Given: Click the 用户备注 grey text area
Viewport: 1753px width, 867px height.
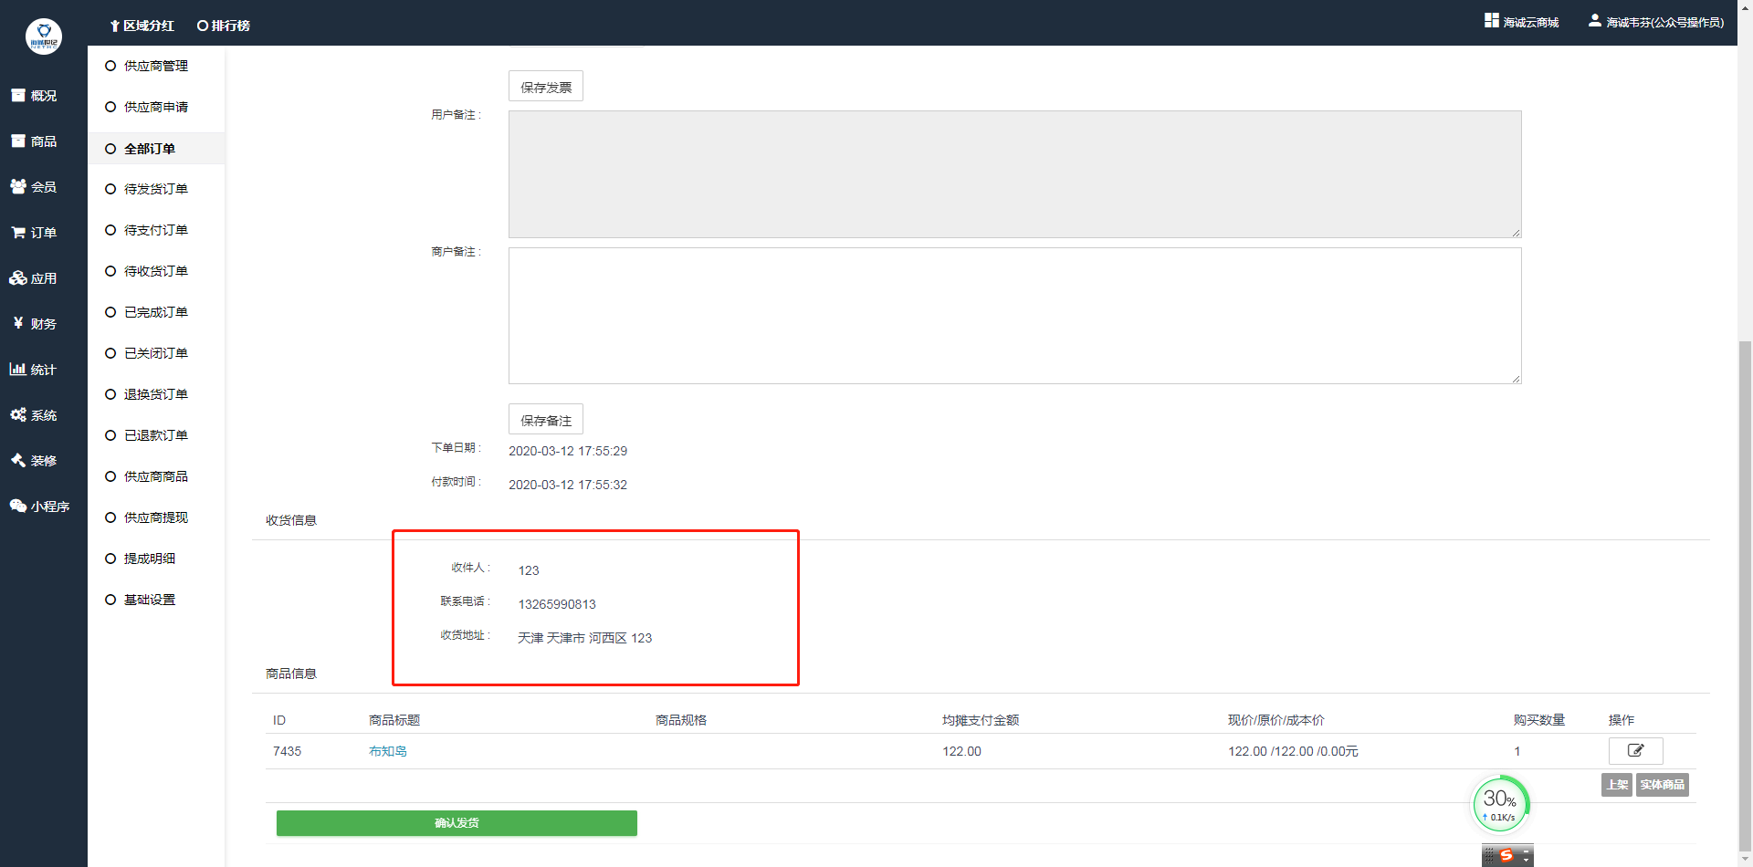Looking at the screenshot, I should pos(1014,174).
